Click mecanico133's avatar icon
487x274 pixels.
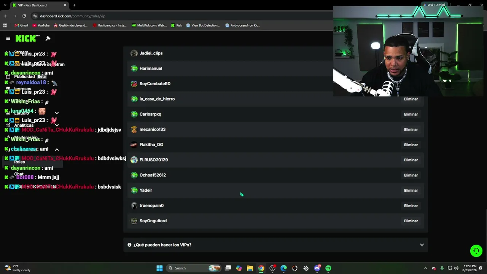134,129
